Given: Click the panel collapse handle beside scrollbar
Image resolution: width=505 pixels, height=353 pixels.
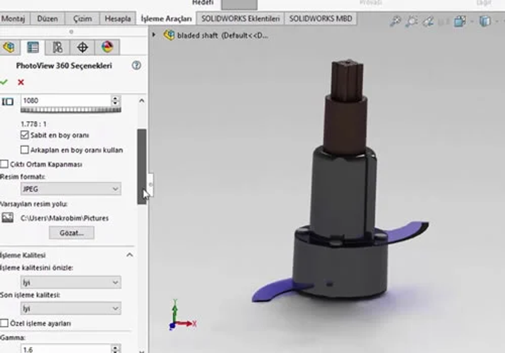Looking at the screenshot, I should click(150, 185).
